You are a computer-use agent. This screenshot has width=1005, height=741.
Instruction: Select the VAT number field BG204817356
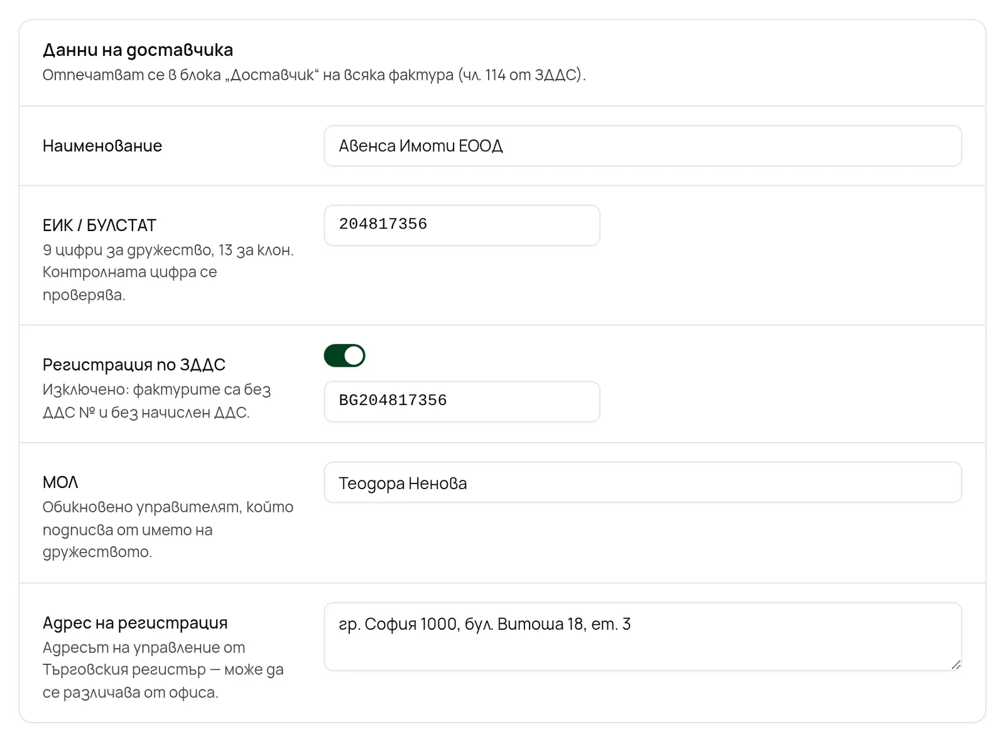[462, 401]
